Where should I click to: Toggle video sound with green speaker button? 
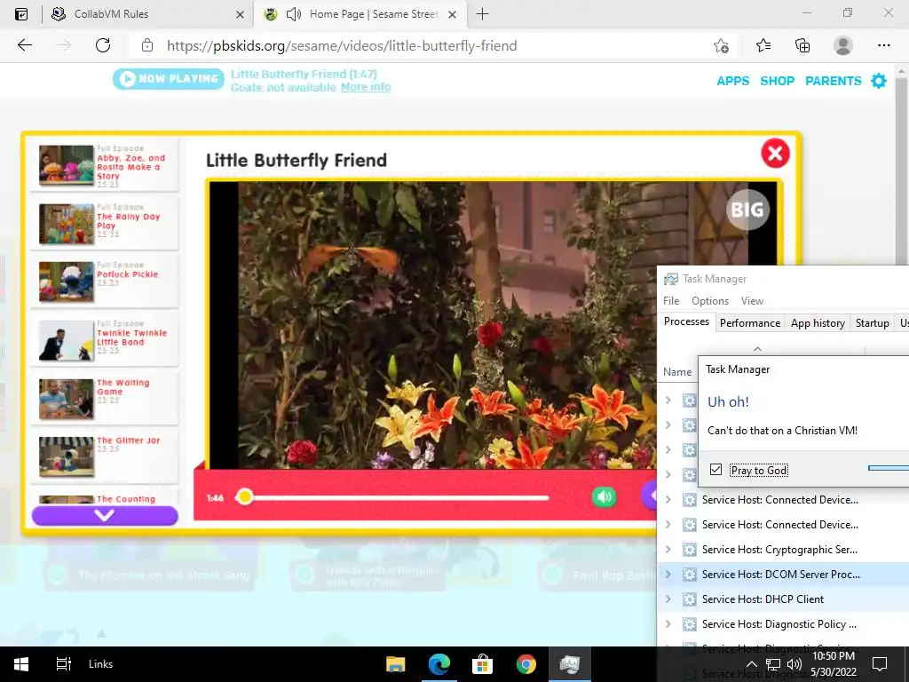[604, 497]
